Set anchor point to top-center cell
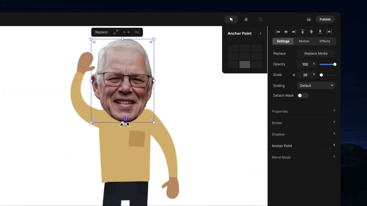The height and width of the screenshot is (206, 367). pos(245,48)
